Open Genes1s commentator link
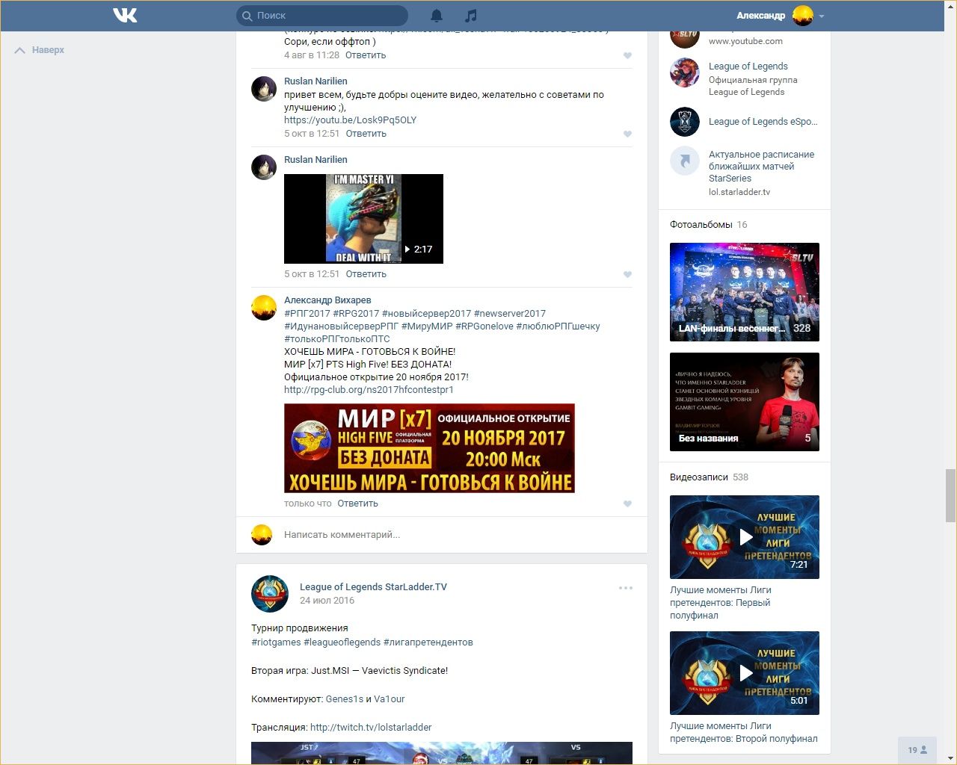Viewport: 957px width, 765px height. point(344,699)
